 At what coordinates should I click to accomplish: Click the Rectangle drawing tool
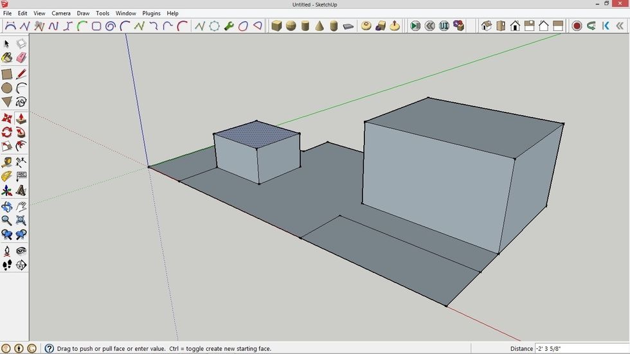point(7,74)
